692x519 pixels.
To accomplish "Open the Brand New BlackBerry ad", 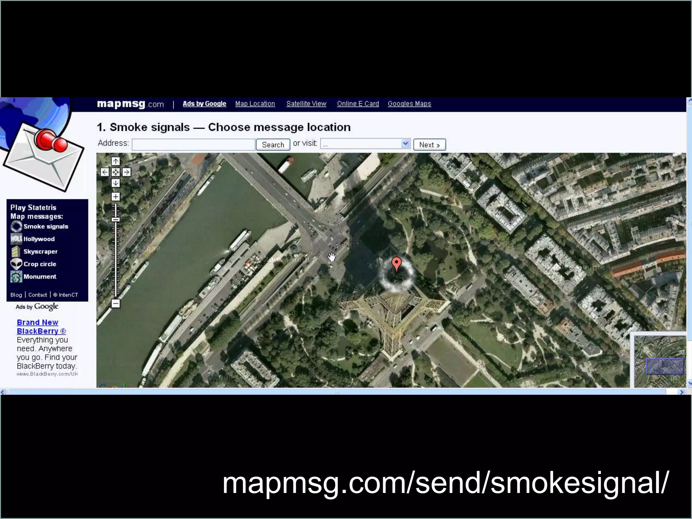I will tap(41, 327).
